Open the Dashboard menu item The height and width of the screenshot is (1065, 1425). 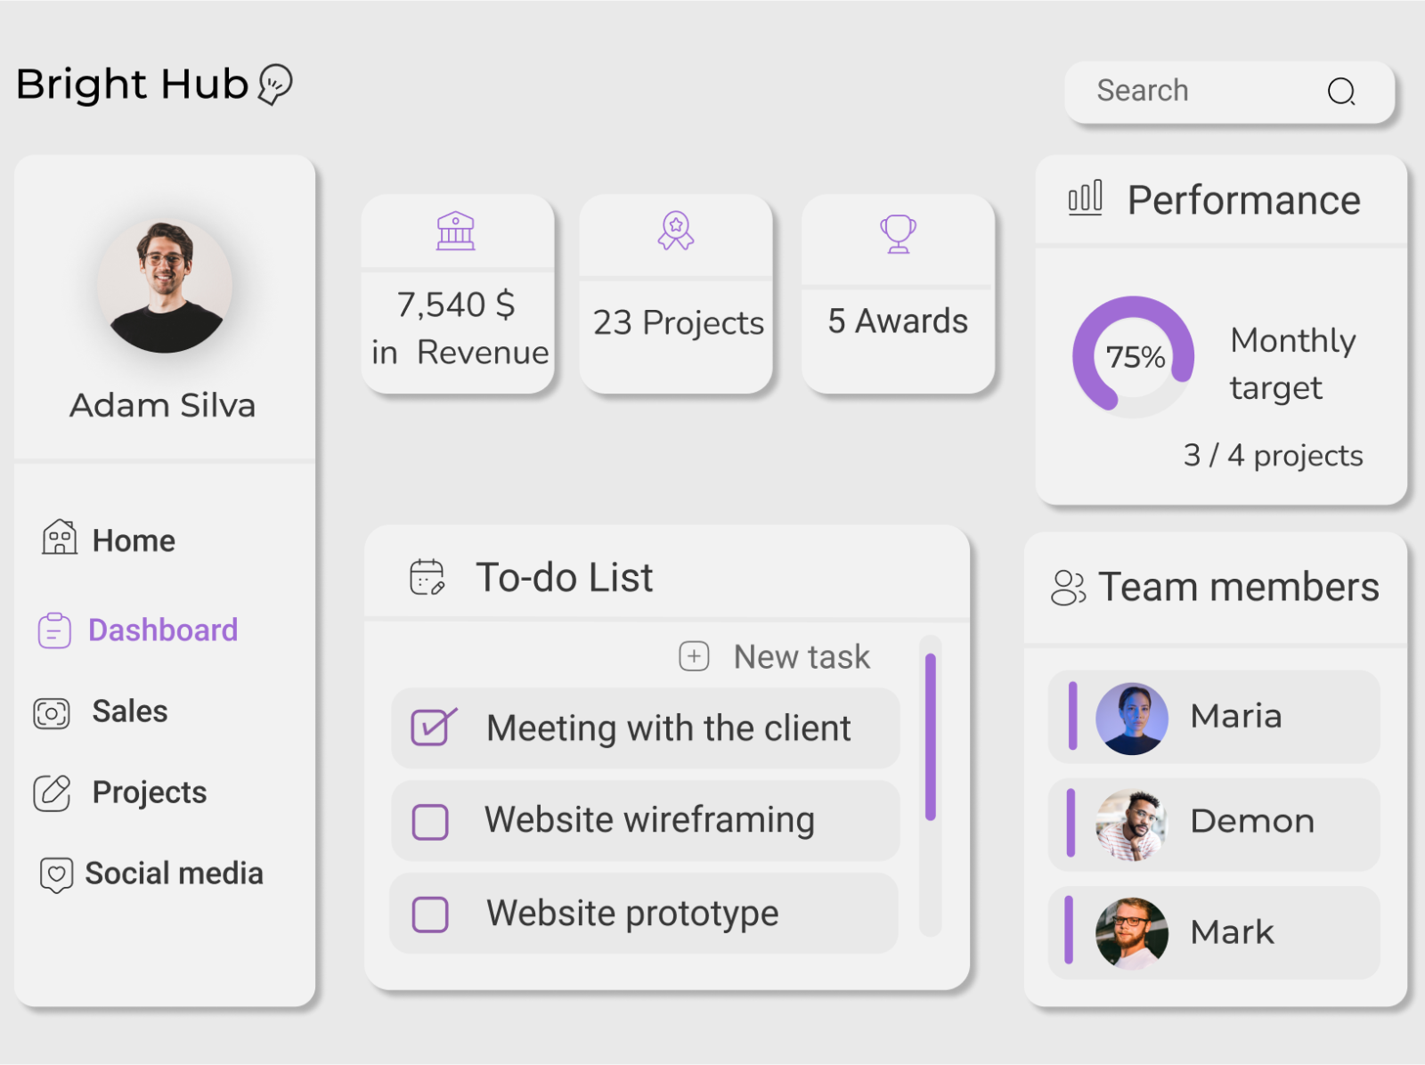click(x=163, y=630)
